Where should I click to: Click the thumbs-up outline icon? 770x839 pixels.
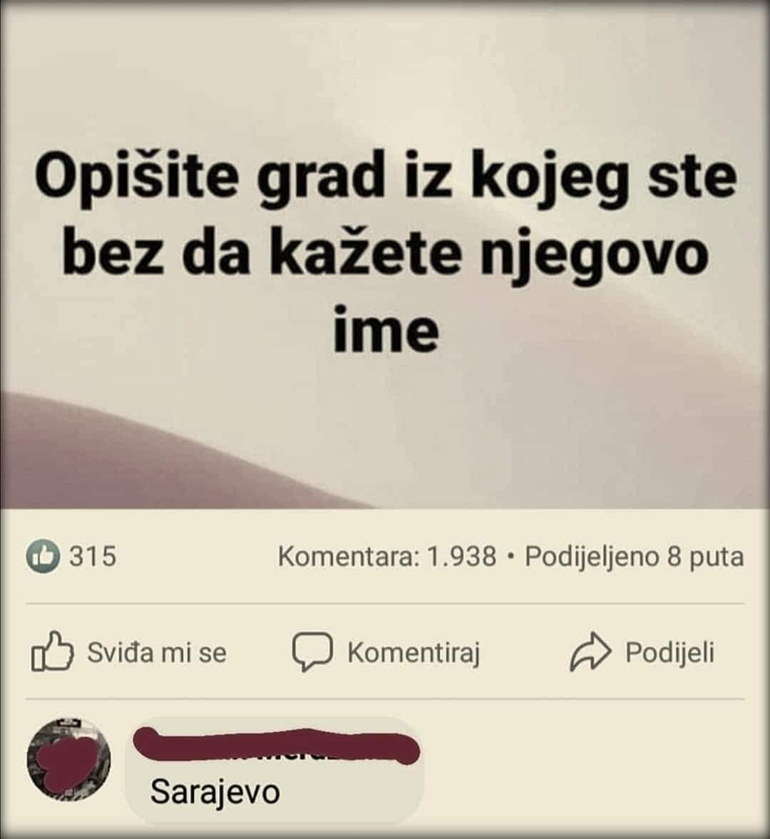[51, 652]
